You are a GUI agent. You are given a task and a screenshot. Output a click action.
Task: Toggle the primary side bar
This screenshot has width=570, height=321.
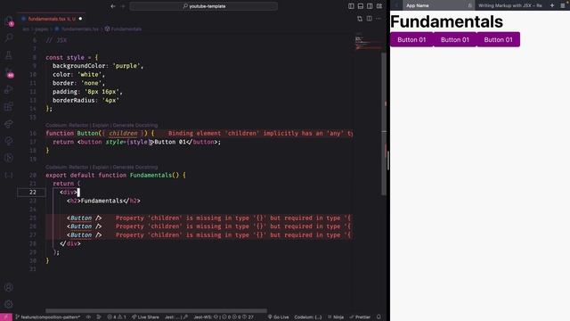tap(351, 6)
